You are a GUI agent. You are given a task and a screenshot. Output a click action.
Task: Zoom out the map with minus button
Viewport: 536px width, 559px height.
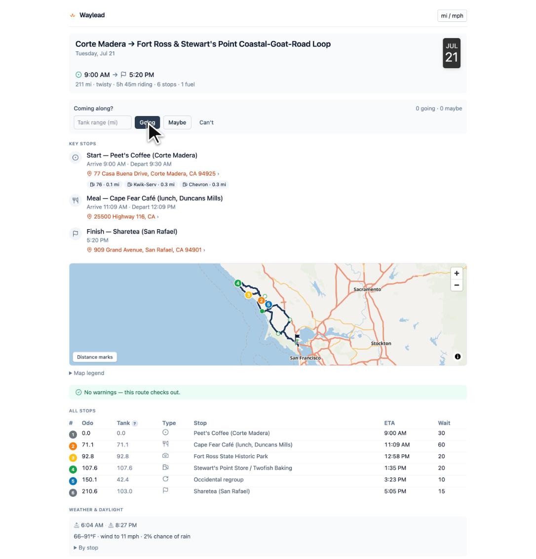(457, 285)
